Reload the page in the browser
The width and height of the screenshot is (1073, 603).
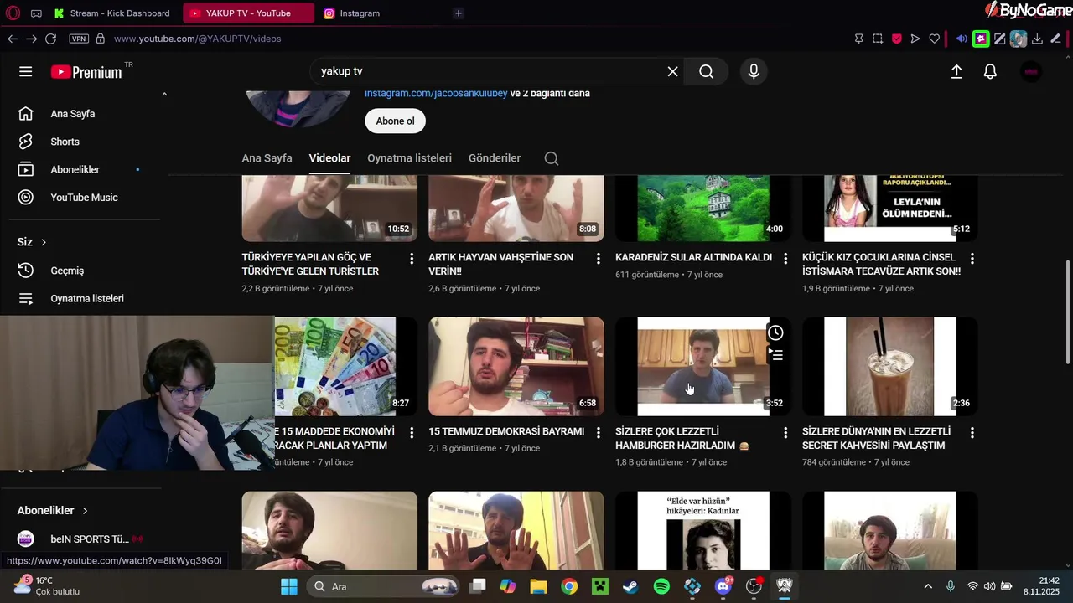coord(50,39)
